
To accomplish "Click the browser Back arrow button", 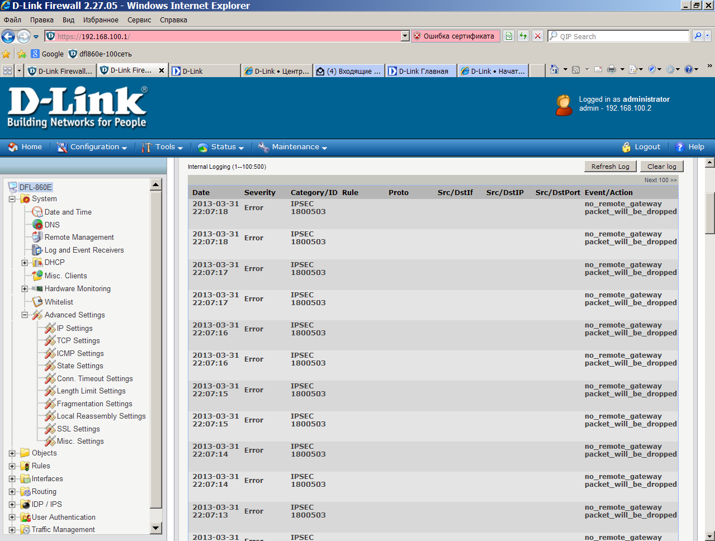I will tap(8, 36).
